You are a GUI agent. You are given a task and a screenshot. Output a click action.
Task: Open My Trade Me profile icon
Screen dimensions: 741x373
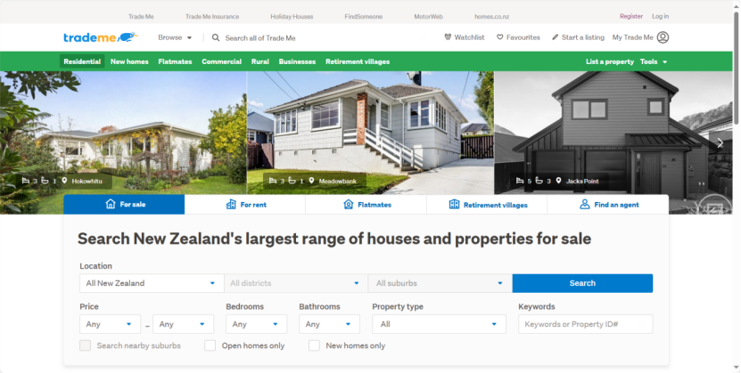pyautogui.click(x=663, y=37)
